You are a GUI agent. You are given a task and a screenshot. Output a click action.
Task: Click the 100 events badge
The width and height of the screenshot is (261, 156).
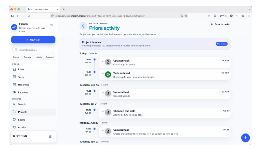tap(221, 44)
